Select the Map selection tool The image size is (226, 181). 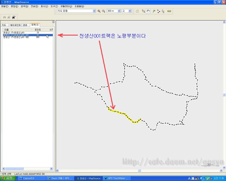click(137, 11)
